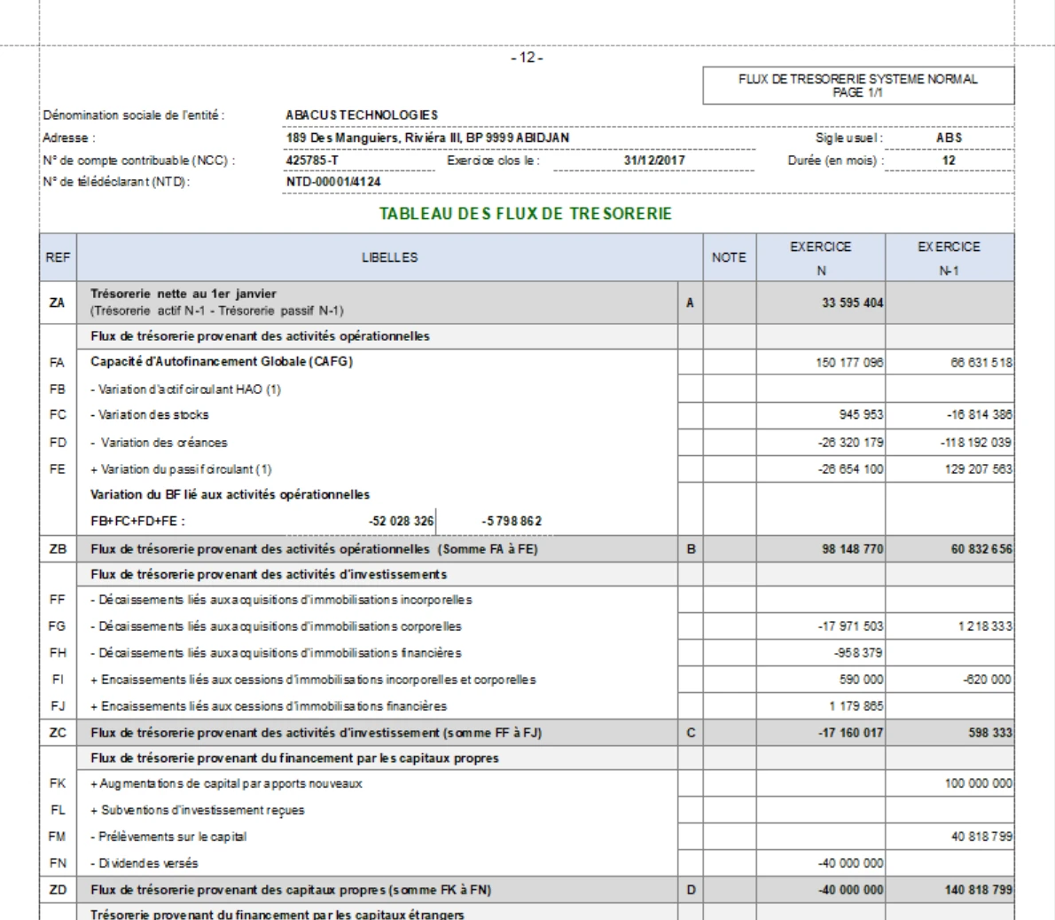Select the duration in months value 12

949,161
